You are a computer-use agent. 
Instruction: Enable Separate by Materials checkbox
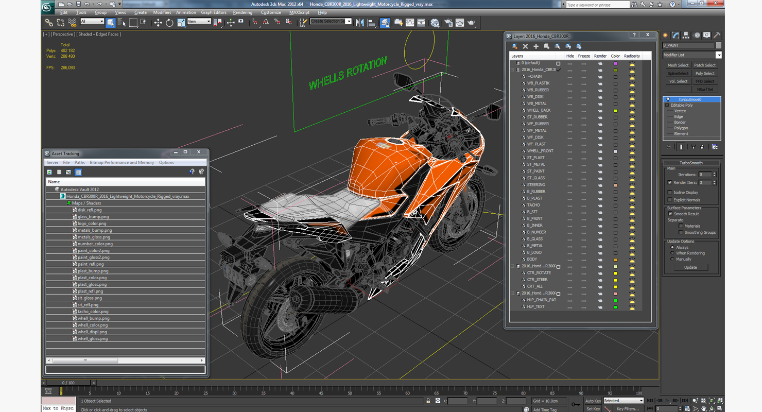681,226
